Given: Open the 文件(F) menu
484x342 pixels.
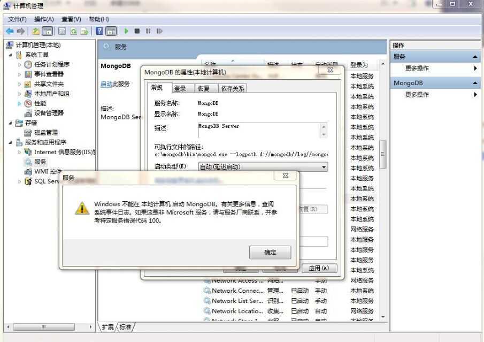Looking at the screenshot, I should [17, 19].
